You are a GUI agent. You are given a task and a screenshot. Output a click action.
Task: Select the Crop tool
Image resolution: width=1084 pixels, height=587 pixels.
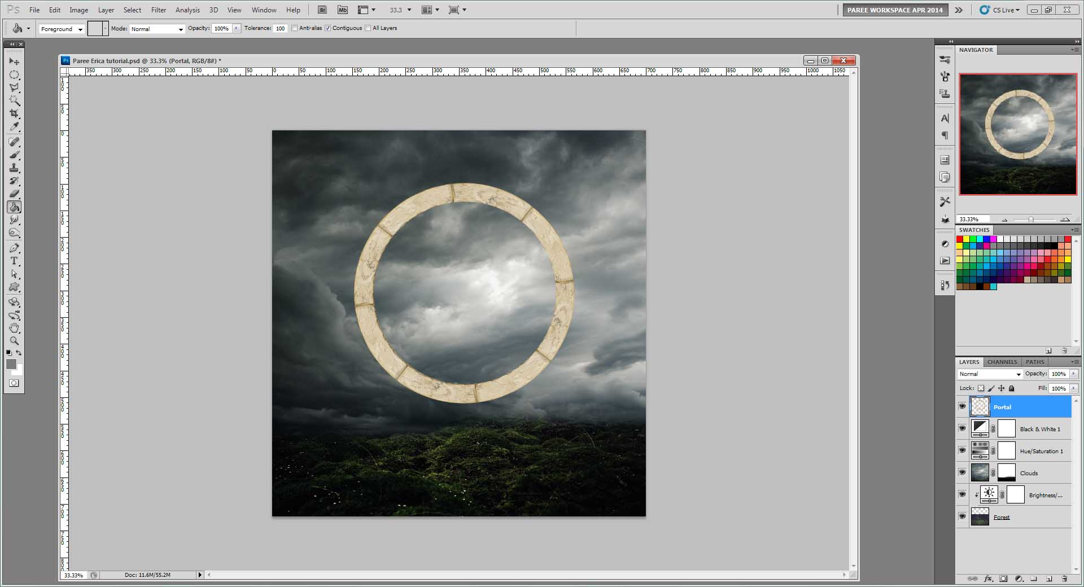(14, 113)
